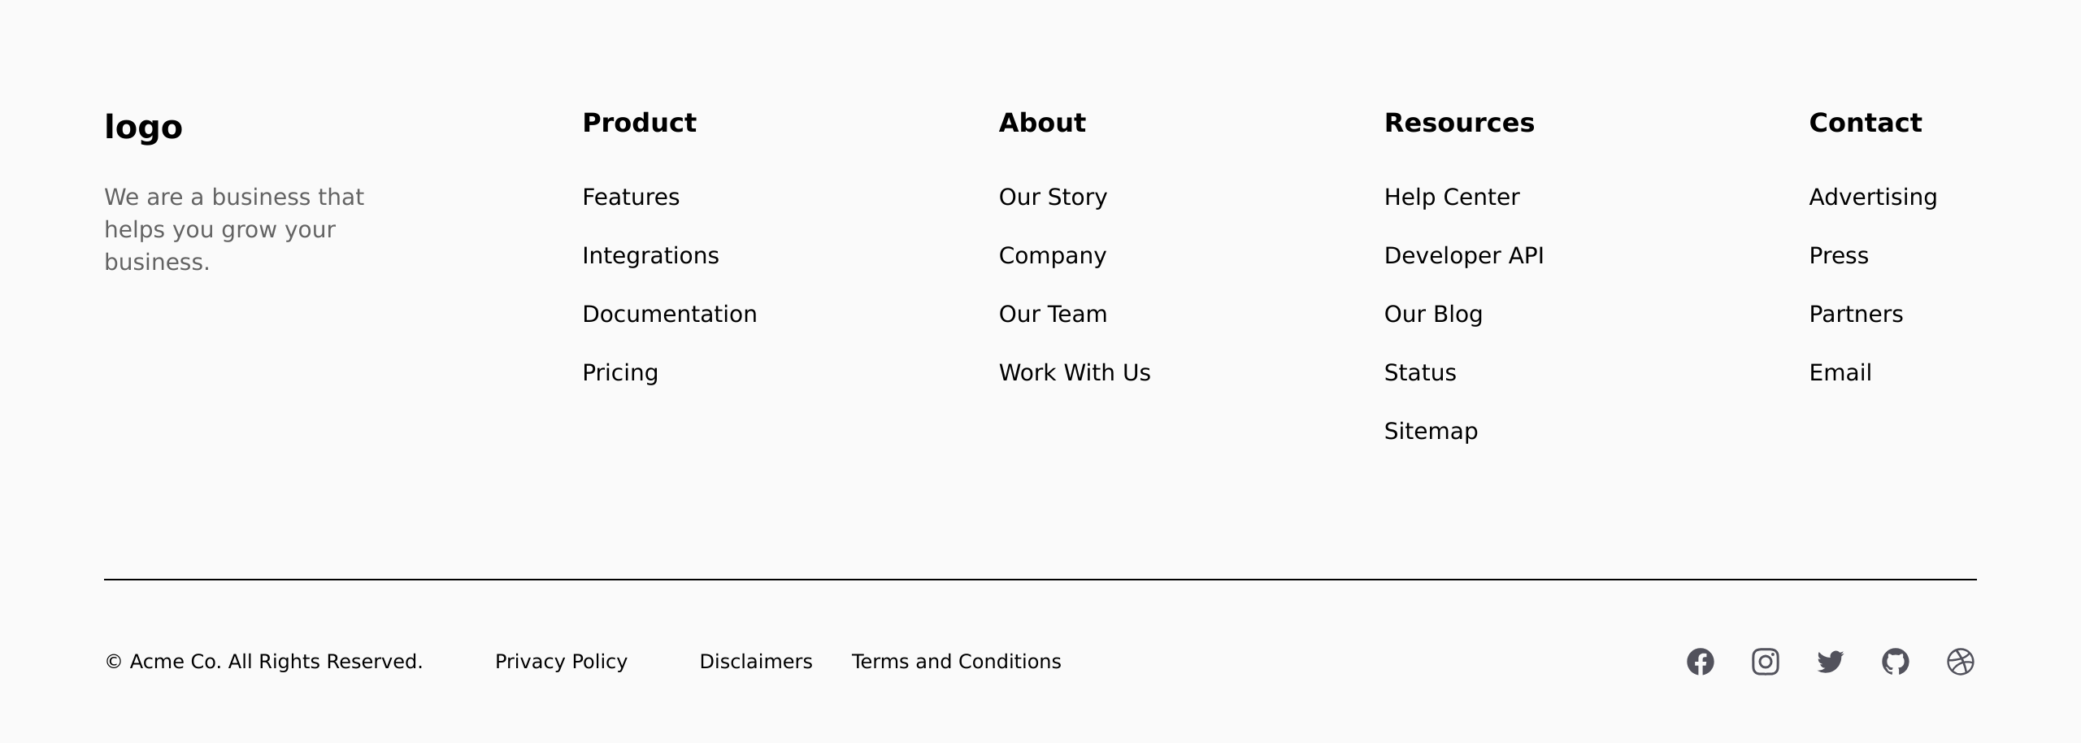The image size is (2081, 743).
Task: Open the Developer API link
Action: click(x=1464, y=256)
